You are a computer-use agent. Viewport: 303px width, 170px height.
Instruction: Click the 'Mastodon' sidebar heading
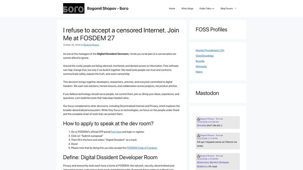tap(207, 93)
